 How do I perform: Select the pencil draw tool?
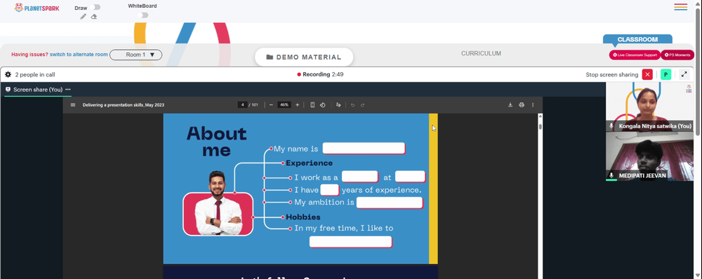click(x=84, y=17)
